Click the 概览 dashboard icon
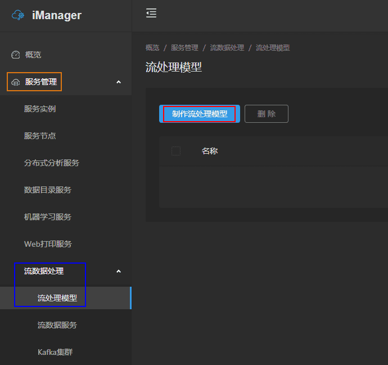The image size is (388, 365). 16,55
